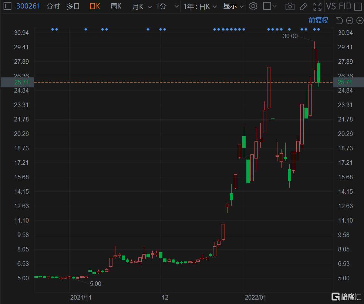
Task: Zoom out the chart with minus icon
Action: tap(349, 21)
